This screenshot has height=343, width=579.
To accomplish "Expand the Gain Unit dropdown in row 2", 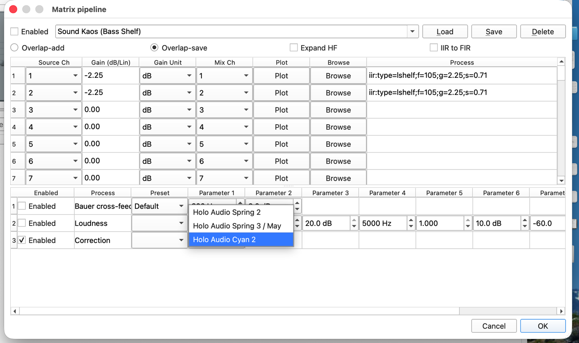I will click(189, 93).
